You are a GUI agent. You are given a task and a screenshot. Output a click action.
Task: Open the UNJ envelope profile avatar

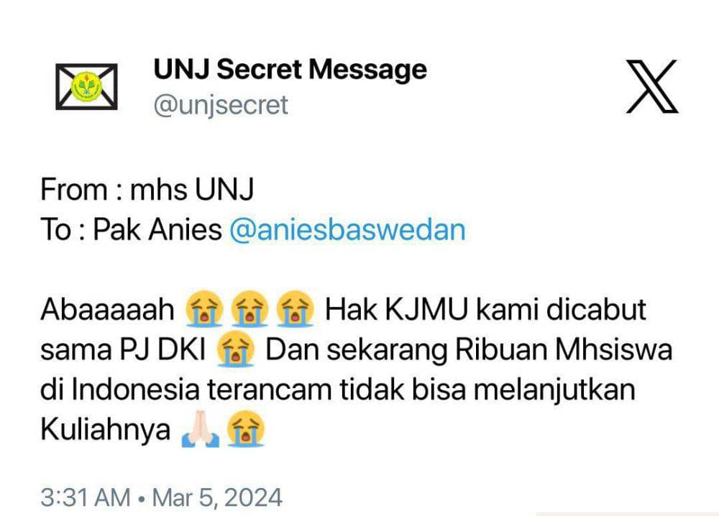[86, 87]
